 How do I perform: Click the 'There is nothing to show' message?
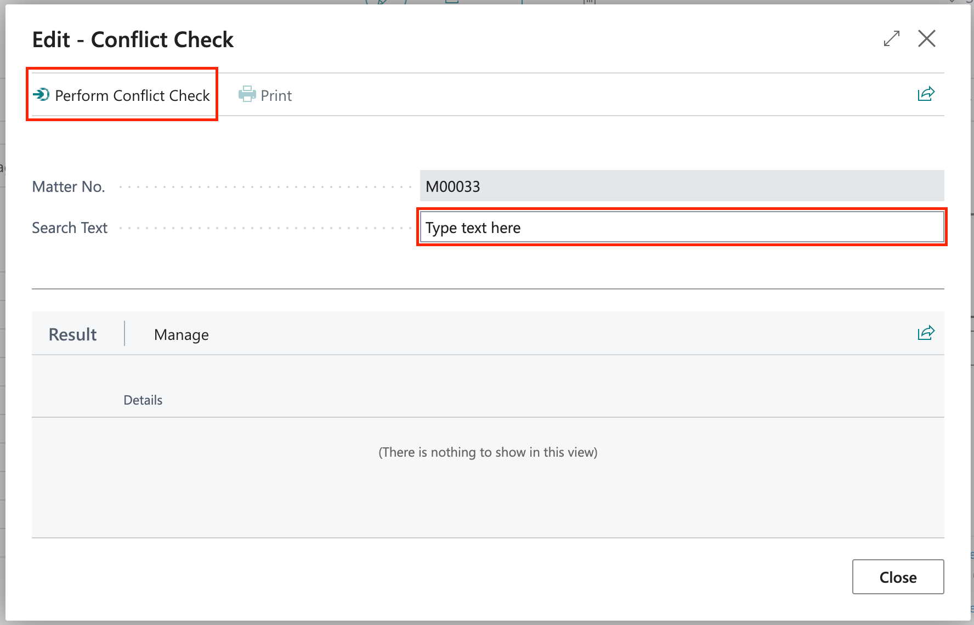488,452
